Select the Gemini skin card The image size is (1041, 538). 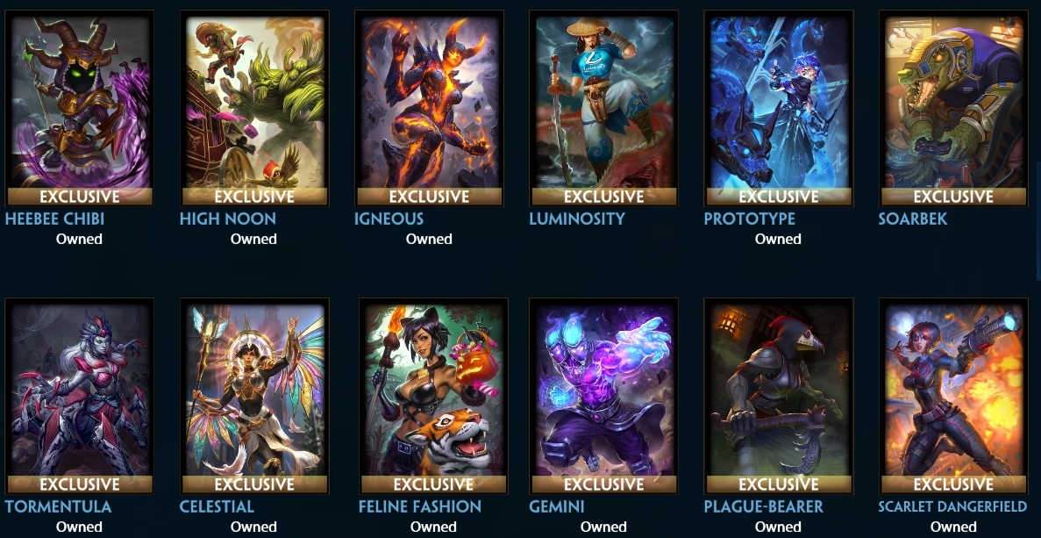click(604, 396)
